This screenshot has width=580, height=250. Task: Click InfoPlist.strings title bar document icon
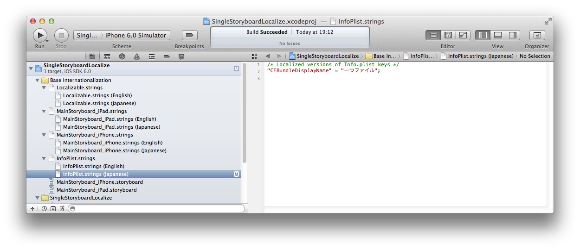(333, 21)
